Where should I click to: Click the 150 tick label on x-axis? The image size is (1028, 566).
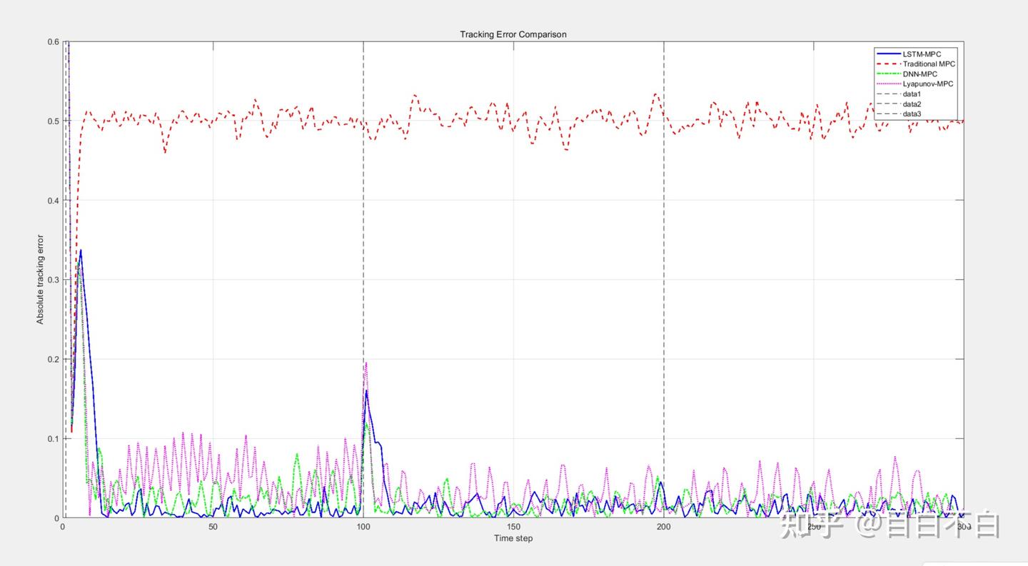pyautogui.click(x=513, y=527)
